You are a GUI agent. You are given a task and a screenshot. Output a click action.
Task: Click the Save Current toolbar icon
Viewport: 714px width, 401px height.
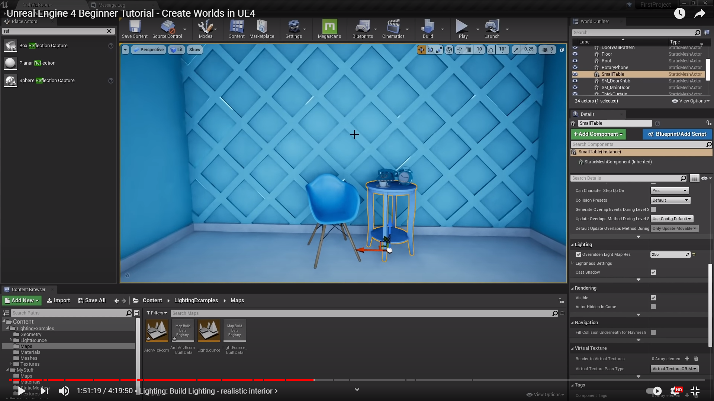(135, 27)
